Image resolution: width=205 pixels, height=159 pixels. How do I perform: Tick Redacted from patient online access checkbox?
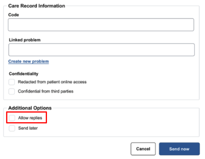[12, 82]
